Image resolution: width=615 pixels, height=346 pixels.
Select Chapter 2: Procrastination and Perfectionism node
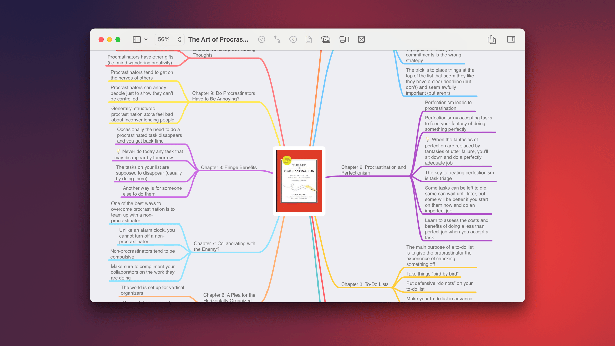(373, 170)
